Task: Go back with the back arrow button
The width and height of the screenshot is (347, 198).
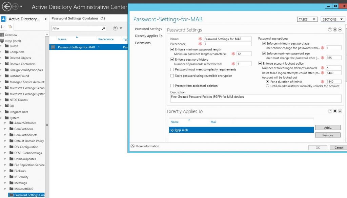Action: pos(7,7)
